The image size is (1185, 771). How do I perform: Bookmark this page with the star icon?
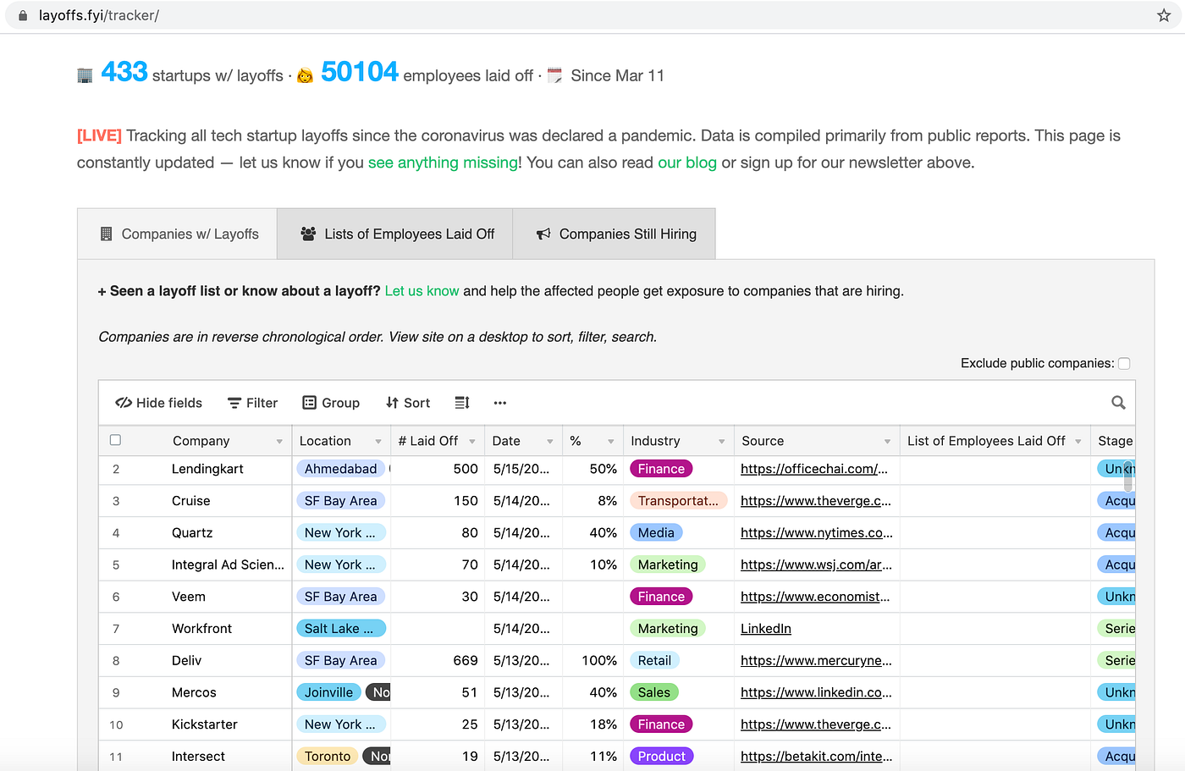(1164, 15)
